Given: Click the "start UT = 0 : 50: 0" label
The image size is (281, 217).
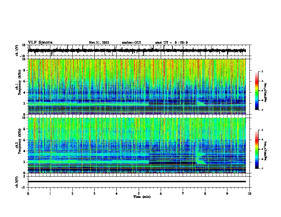Looking at the screenshot, I should point(171,43).
